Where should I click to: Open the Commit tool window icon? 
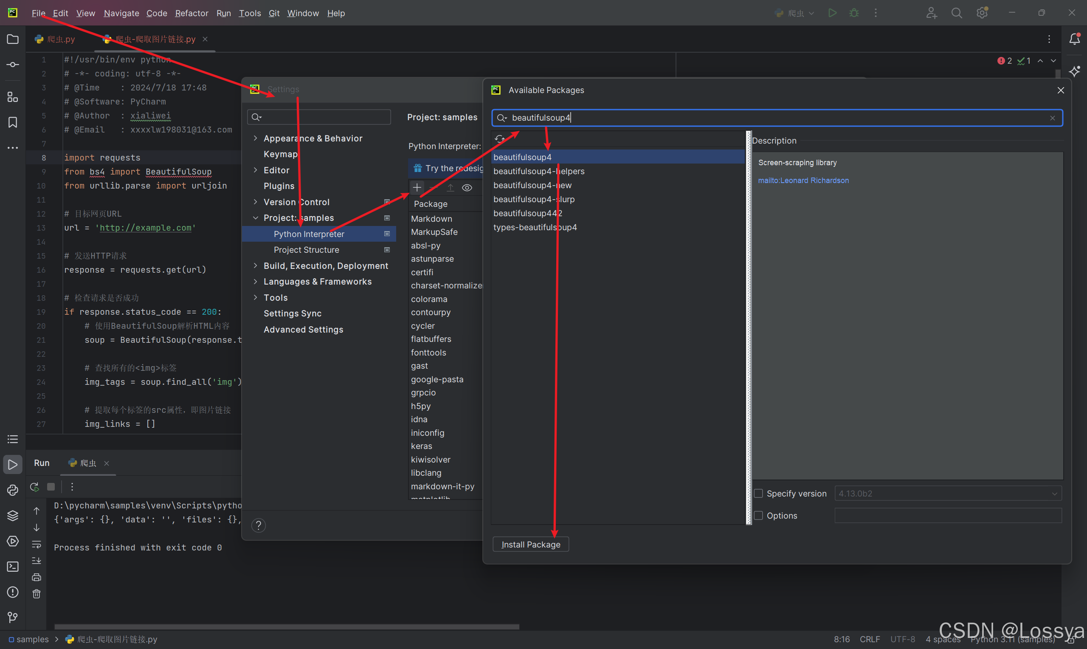click(13, 65)
